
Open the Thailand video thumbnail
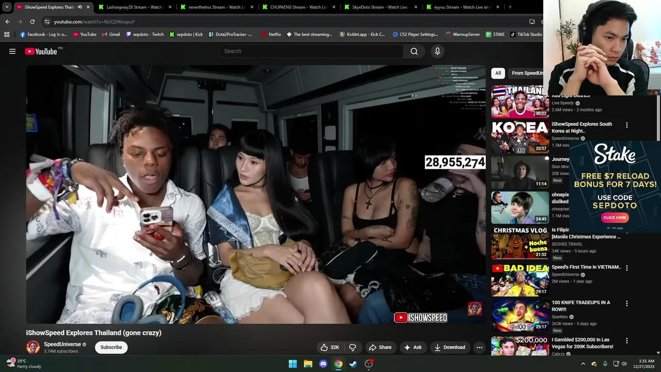pos(520,101)
